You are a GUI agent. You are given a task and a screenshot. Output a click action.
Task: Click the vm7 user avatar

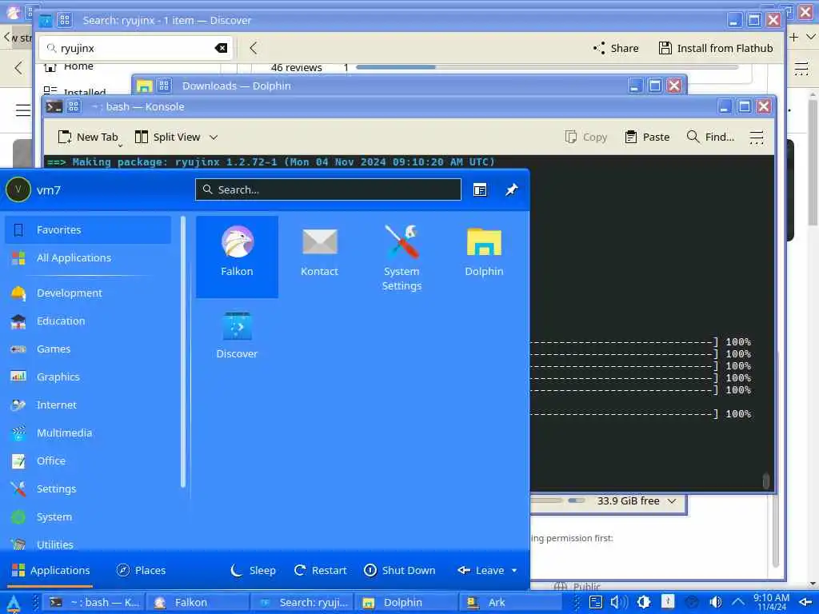(18, 189)
